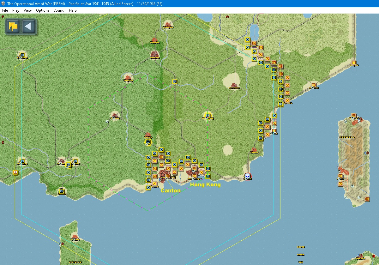
Task: Click the city just north of Canton
Action: [x=148, y=135]
